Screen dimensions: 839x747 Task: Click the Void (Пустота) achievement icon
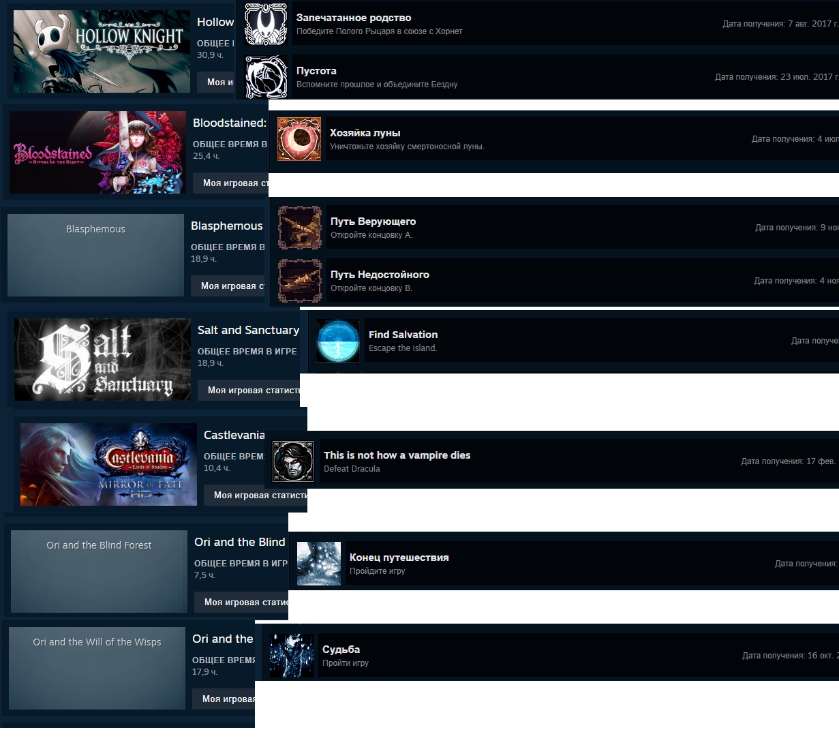(266, 77)
